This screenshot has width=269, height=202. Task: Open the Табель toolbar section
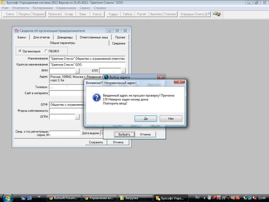[x=128, y=14]
